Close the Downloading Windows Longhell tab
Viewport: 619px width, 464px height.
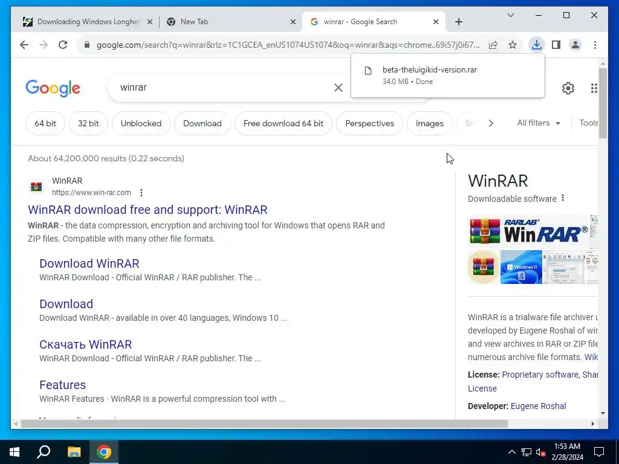(x=150, y=22)
